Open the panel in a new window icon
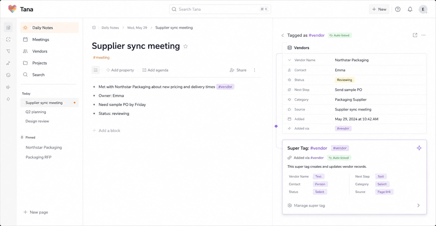The height and width of the screenshot is (226, 436). [415, 35]
